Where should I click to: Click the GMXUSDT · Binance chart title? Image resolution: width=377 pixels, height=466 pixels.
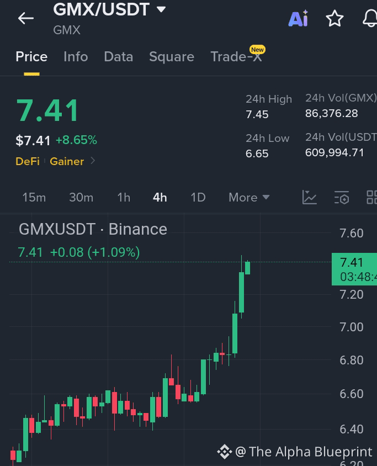tap(93, 229)
